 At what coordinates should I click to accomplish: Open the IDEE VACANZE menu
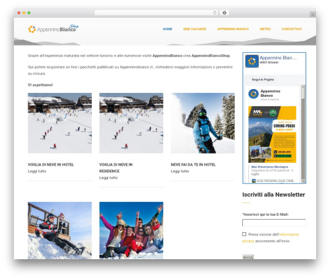pyautogui.click(x=195, y=29)
